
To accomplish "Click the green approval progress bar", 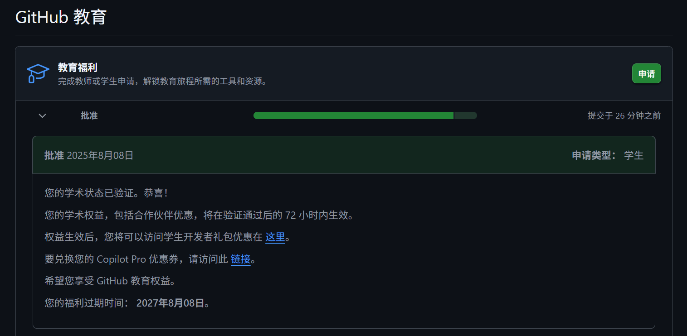I will pyautogui.click(x=353, y=115).
